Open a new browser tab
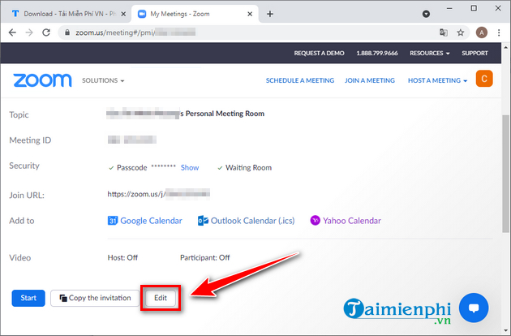The image size is (511, 336). click(x=270, y=14)
